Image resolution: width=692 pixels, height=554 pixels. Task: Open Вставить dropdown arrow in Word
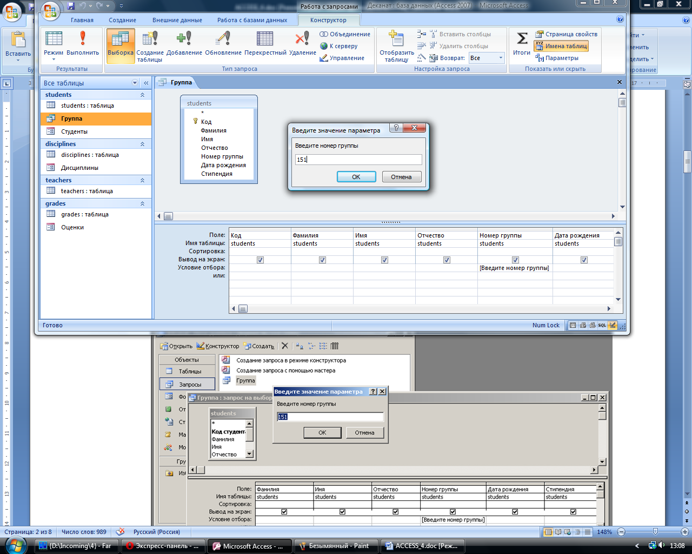click(x=18, y=61)
